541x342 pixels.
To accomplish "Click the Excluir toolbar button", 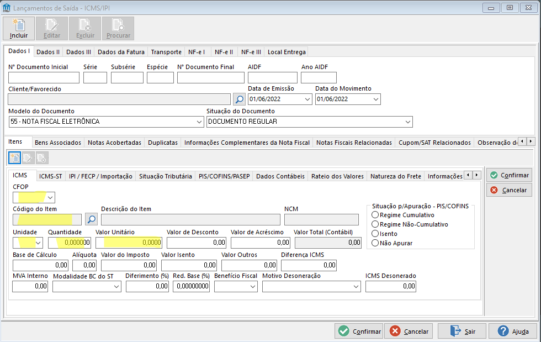I will 85,28.
